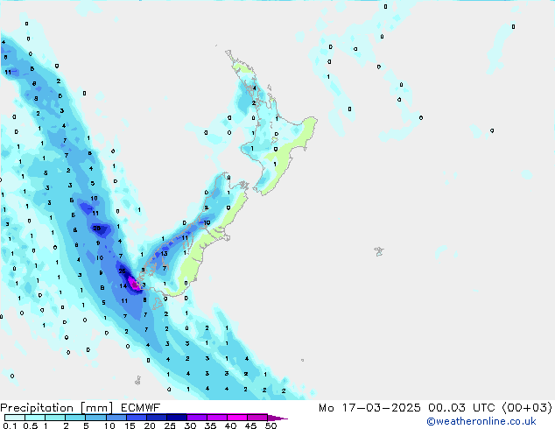
Task: Select the 20 to 25 mm legend swatch
Action: (x=156, y=418)
